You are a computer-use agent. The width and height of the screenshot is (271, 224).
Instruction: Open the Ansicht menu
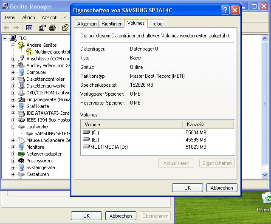pos(49,17)
